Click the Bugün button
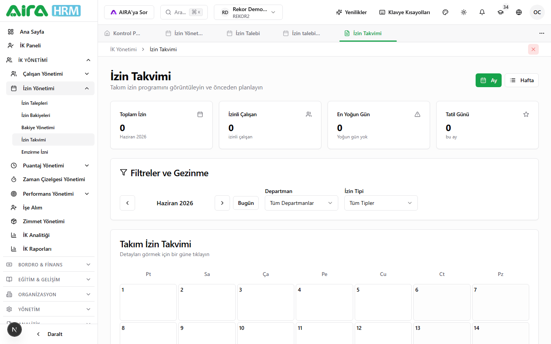Viewport: 551px width, 344px height. click(x=246, y=203)
